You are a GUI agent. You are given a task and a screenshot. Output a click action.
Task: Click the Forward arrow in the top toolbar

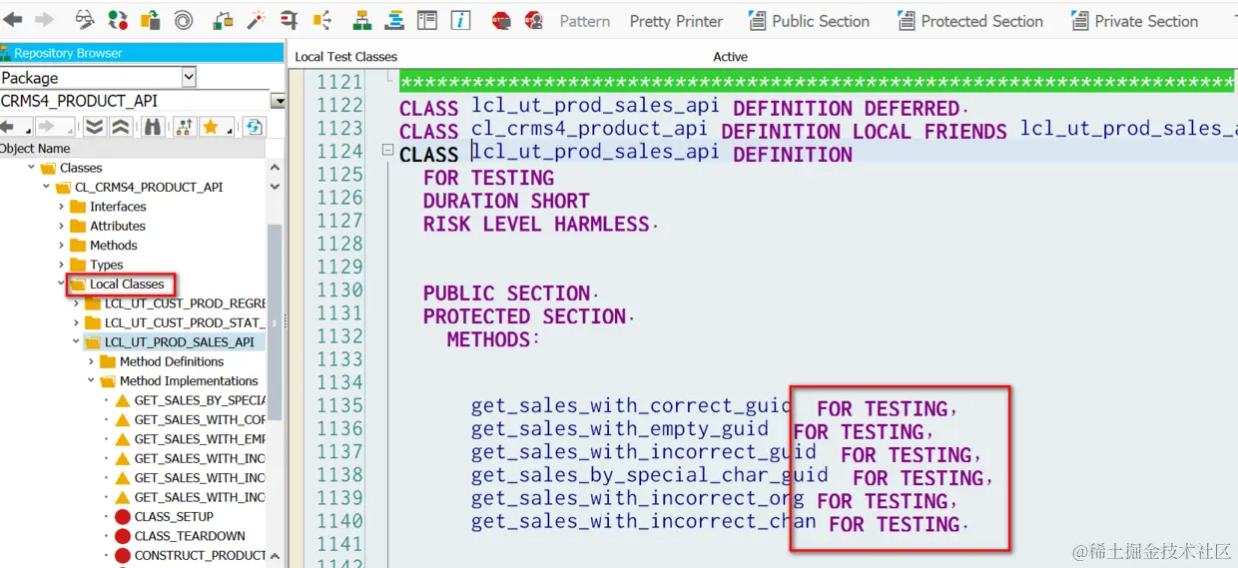tap(44, 20)
